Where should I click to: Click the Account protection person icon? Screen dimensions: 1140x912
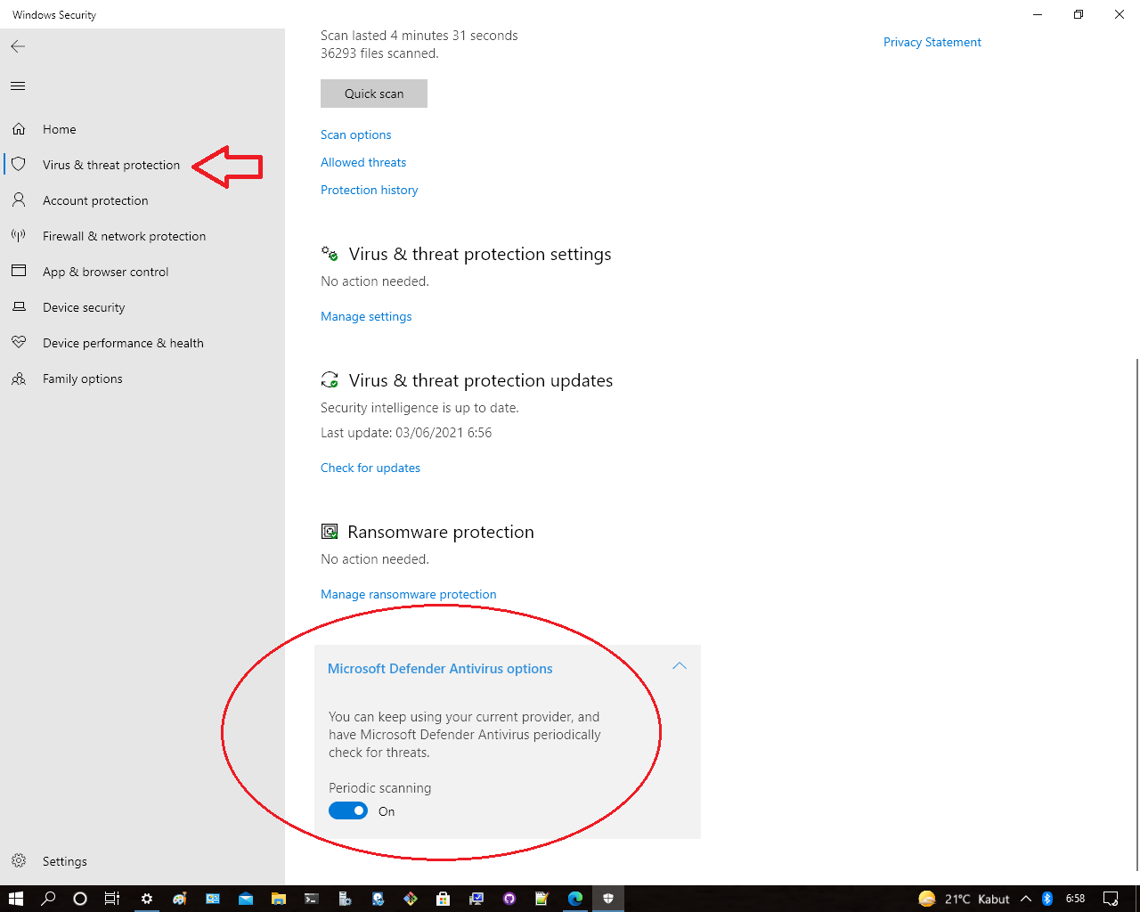(x=19, y=200)
